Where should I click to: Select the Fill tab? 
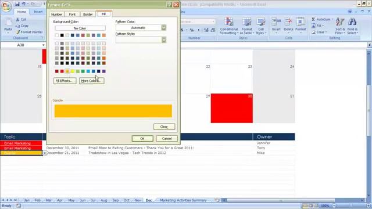[103, 14]
